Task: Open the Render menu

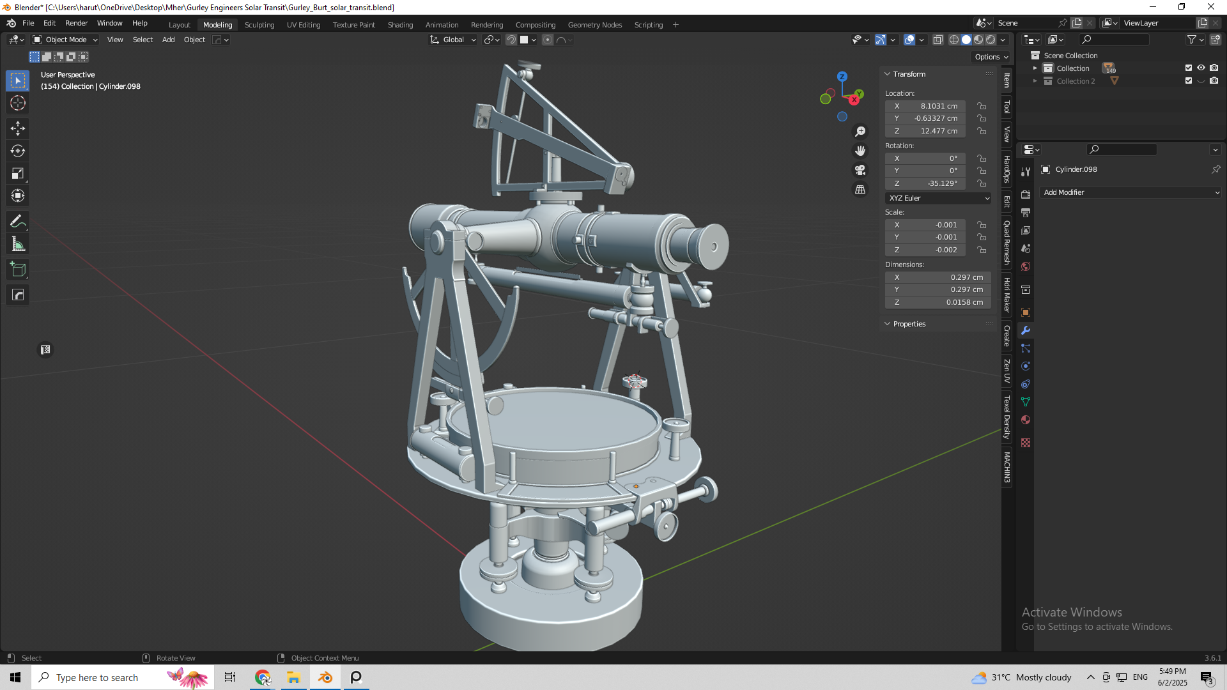Action: (x=76, y=23)
